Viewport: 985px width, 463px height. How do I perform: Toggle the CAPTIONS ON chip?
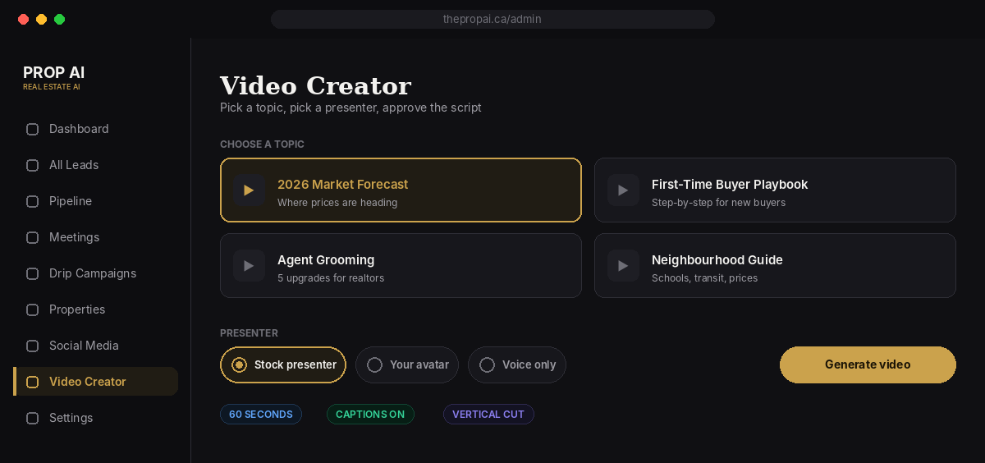[x=370, y=415]
